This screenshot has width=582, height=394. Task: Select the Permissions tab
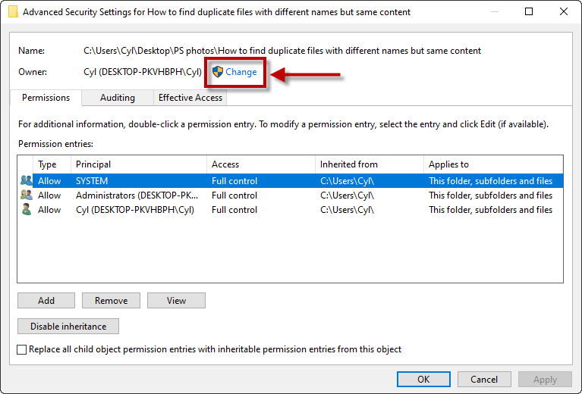tap(46, 98)
